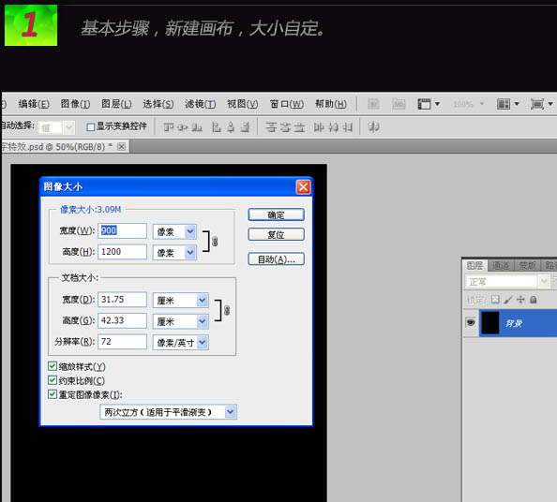
Task: Uncheck 缩放样式(Y) checkbox
Action: (53, 366)
